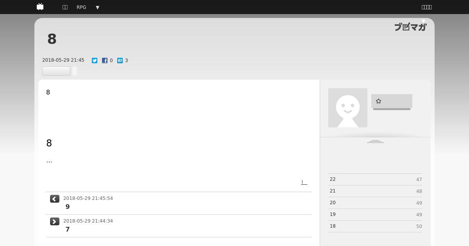Click the user avatar thumbnail
Screen dimensions: 469x246
(x=348, y=108)
